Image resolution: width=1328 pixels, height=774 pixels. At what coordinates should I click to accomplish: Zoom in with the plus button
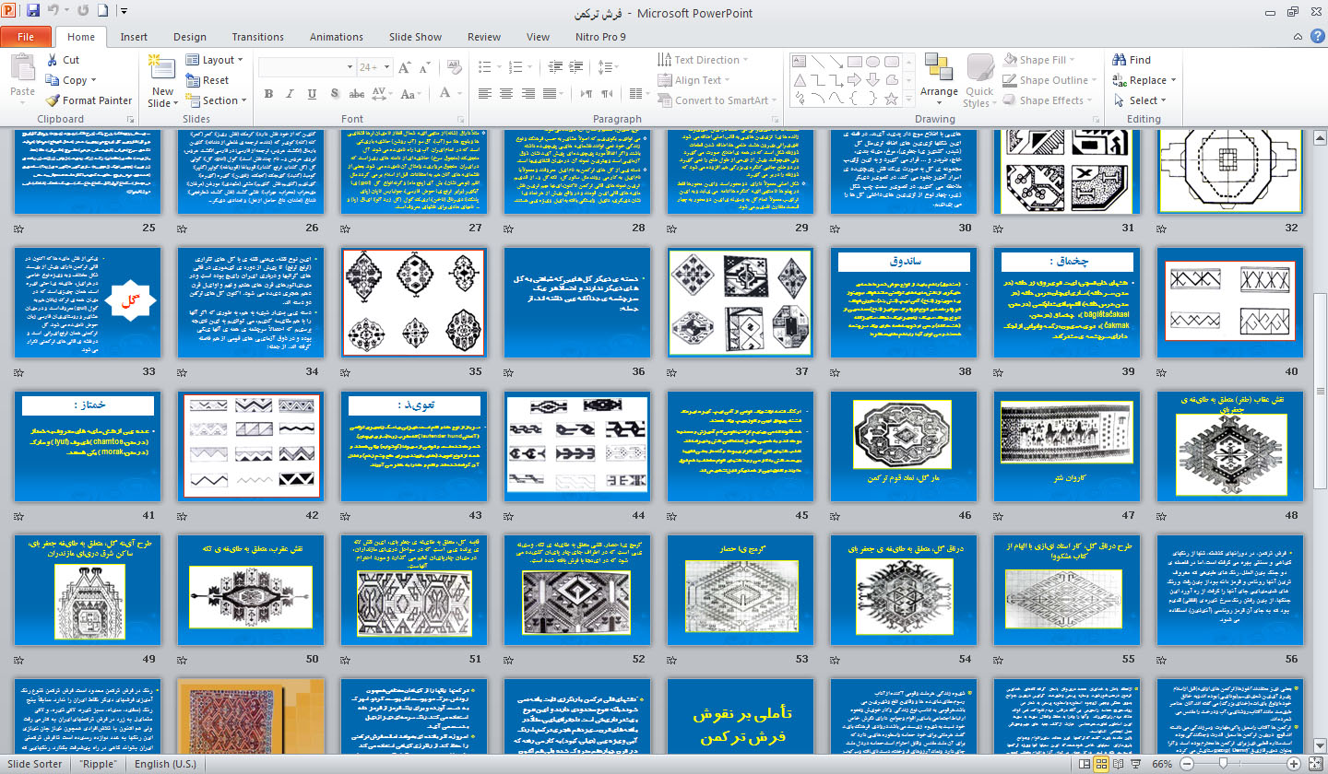1295,764
